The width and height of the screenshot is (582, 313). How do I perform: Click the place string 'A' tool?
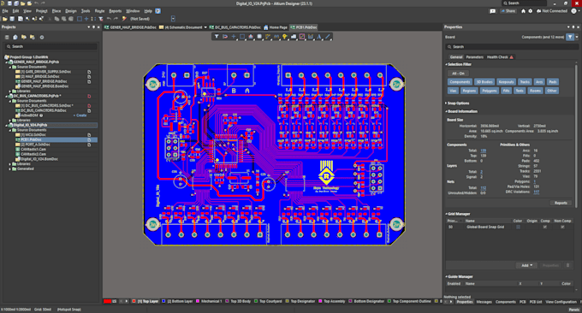(319, 36)
